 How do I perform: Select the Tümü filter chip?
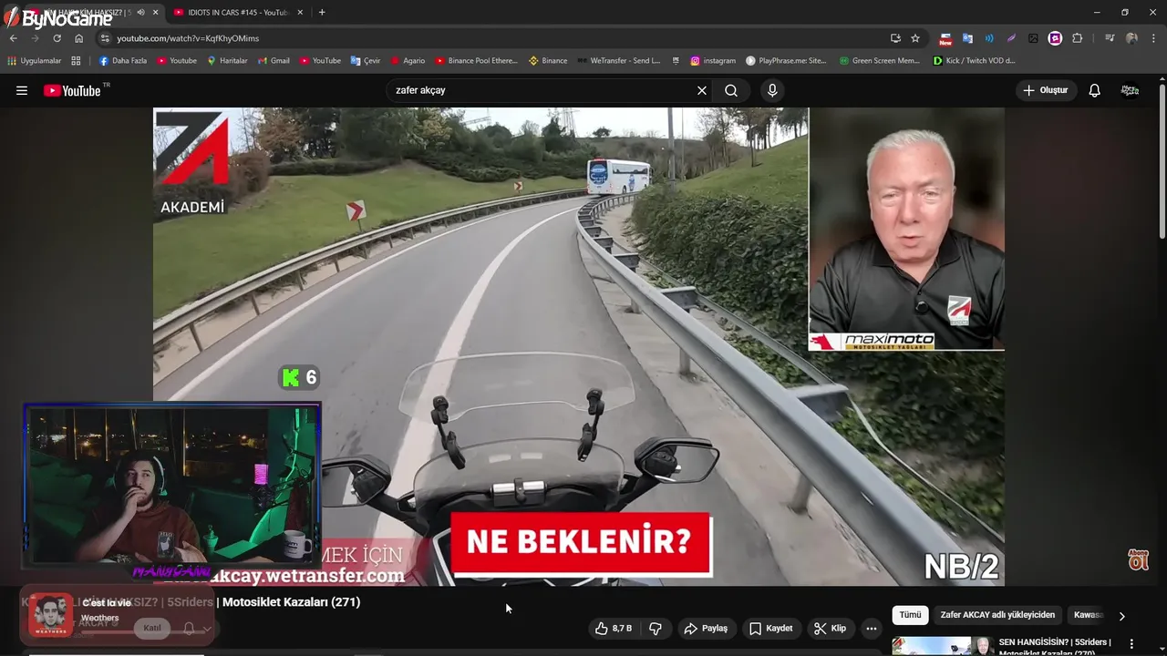coord(910,615)
